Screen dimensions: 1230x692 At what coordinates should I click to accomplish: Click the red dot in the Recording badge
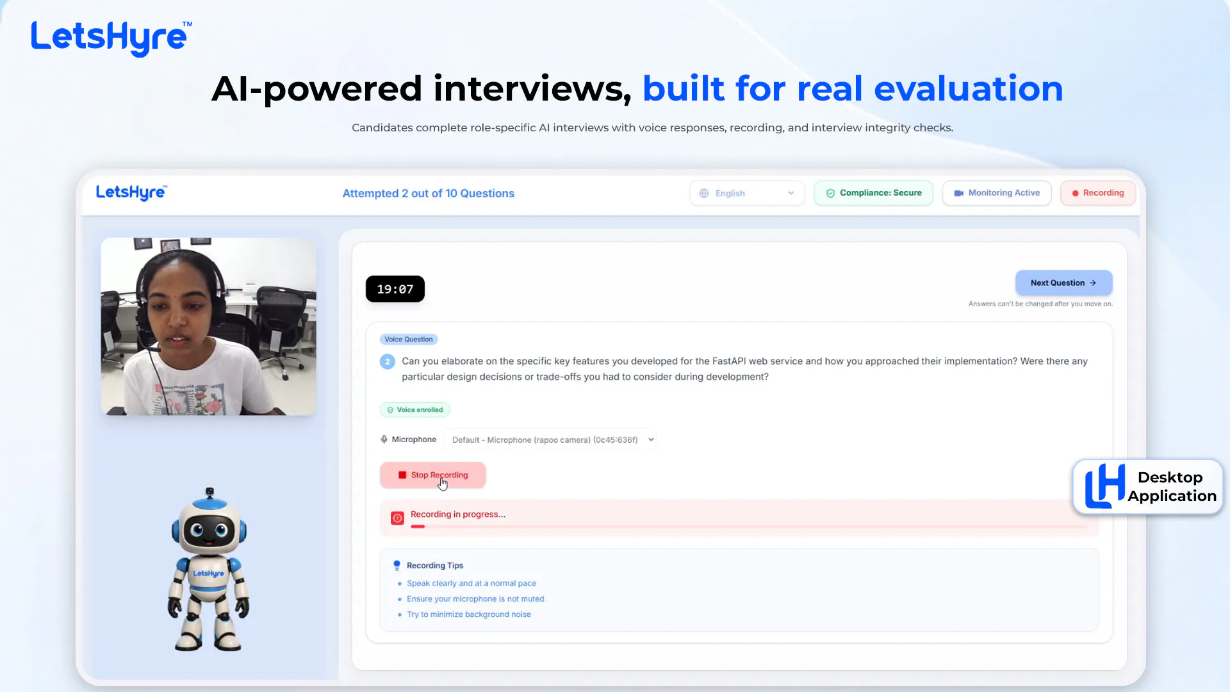tap(1075, 193)
